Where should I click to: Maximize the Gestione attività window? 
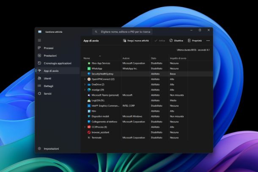click(x=200, y=30)
